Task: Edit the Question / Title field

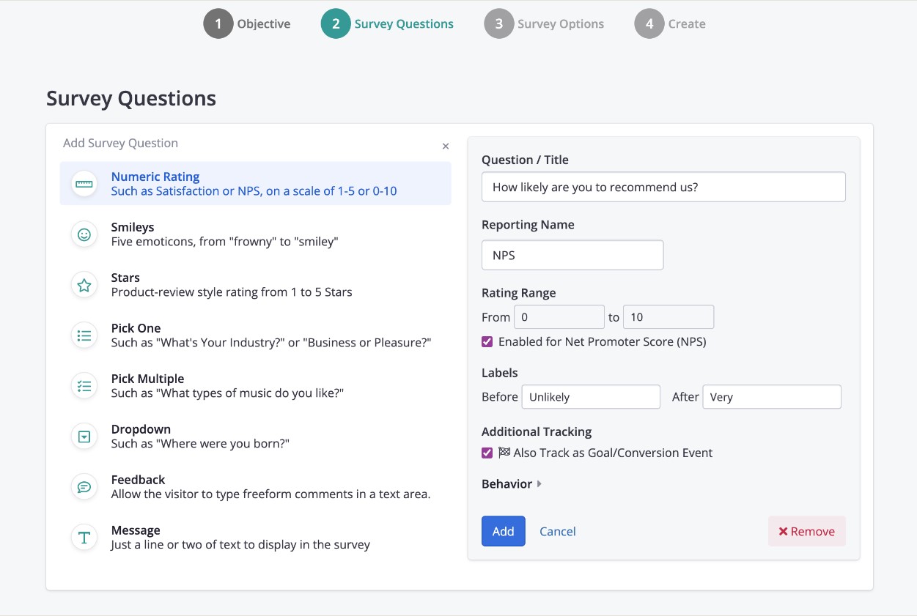Action: [x=663, y=187]
